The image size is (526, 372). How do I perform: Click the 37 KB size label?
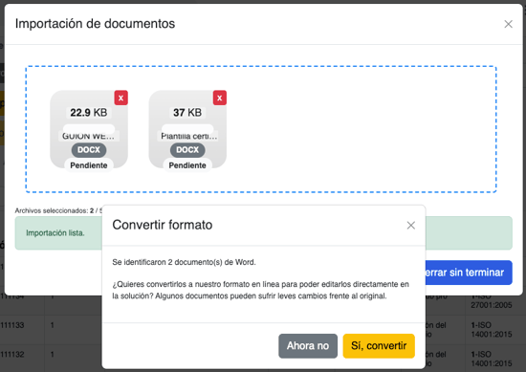click(187, 113)
